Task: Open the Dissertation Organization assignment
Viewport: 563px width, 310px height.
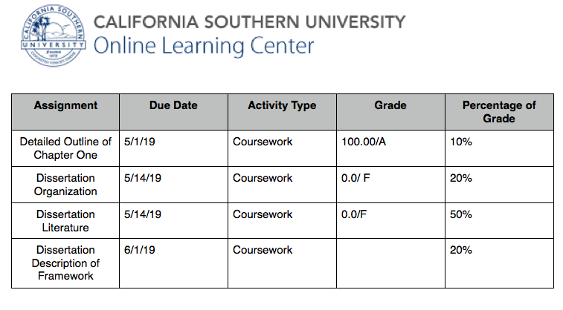Action: pos(65,185)
